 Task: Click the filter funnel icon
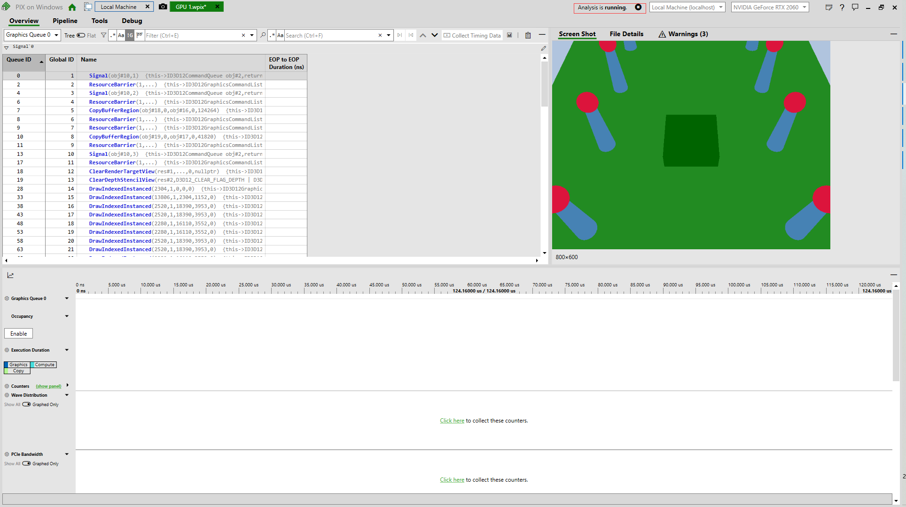103,35
